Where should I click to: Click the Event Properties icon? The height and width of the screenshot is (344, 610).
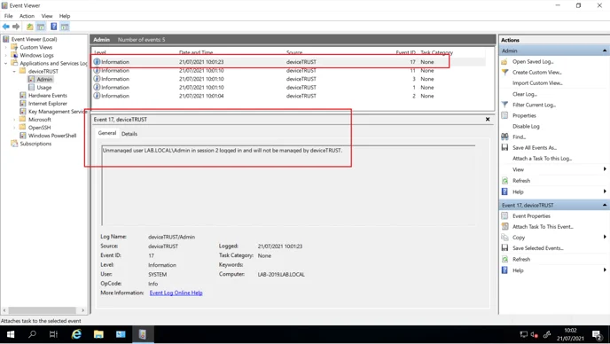pos(504,215)
